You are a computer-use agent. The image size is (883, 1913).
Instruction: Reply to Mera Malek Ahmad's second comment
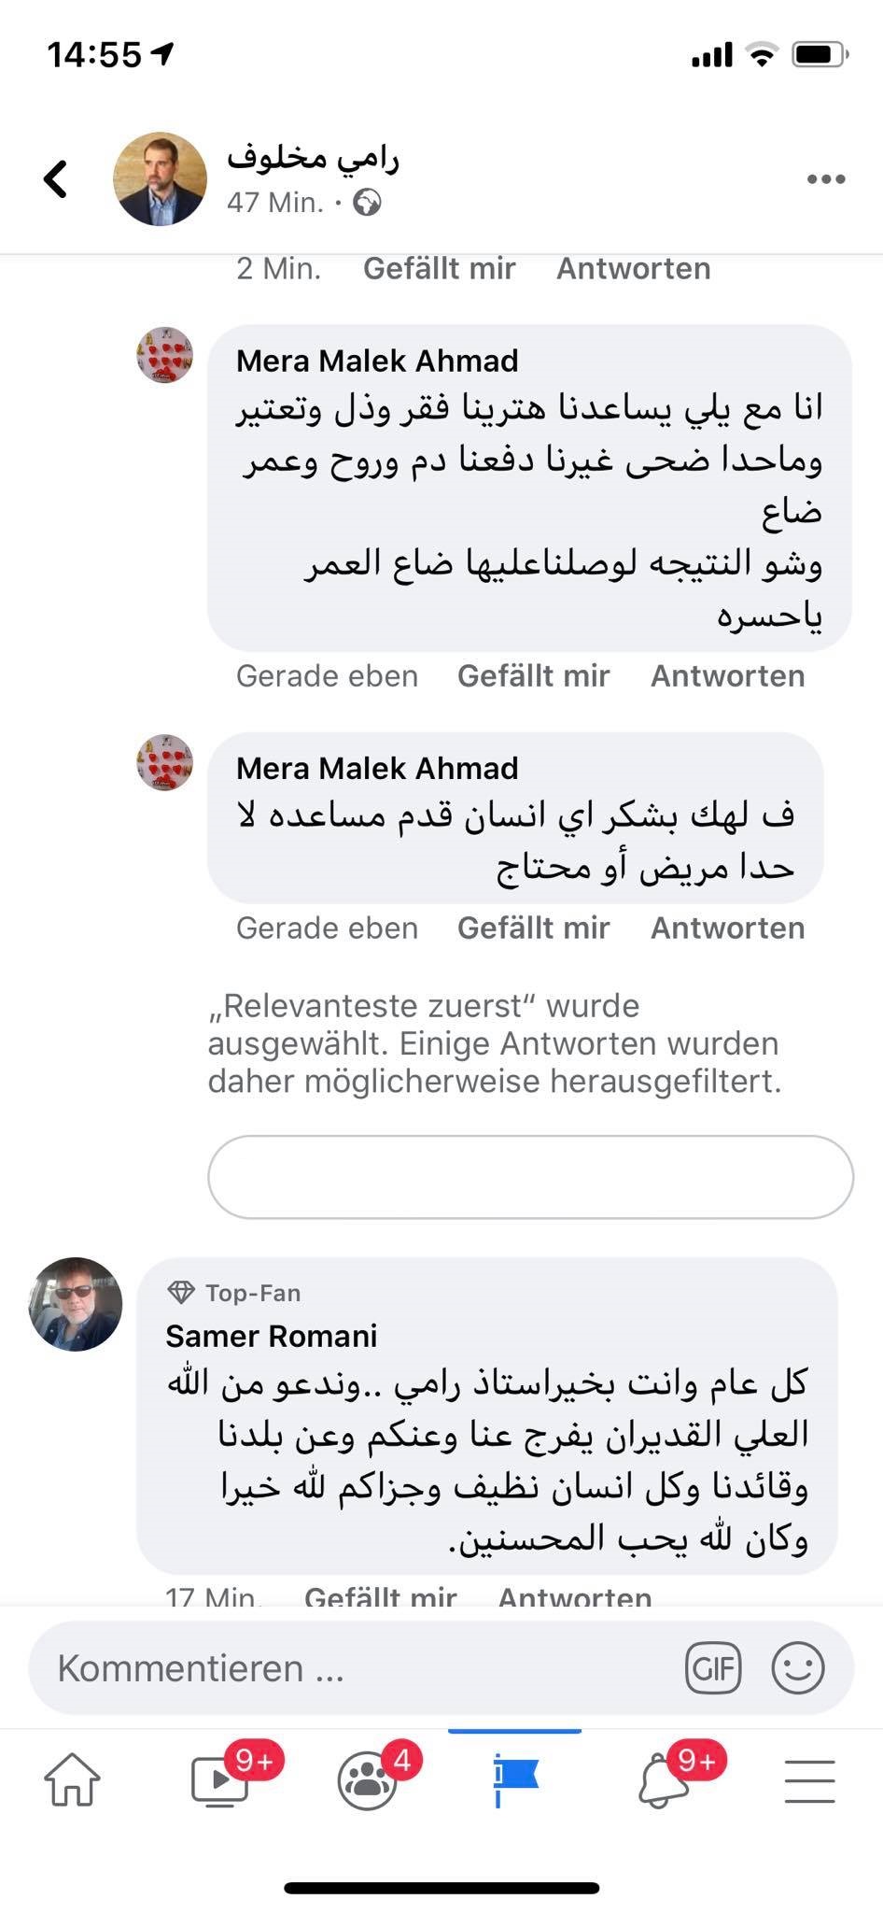[727, 928]
